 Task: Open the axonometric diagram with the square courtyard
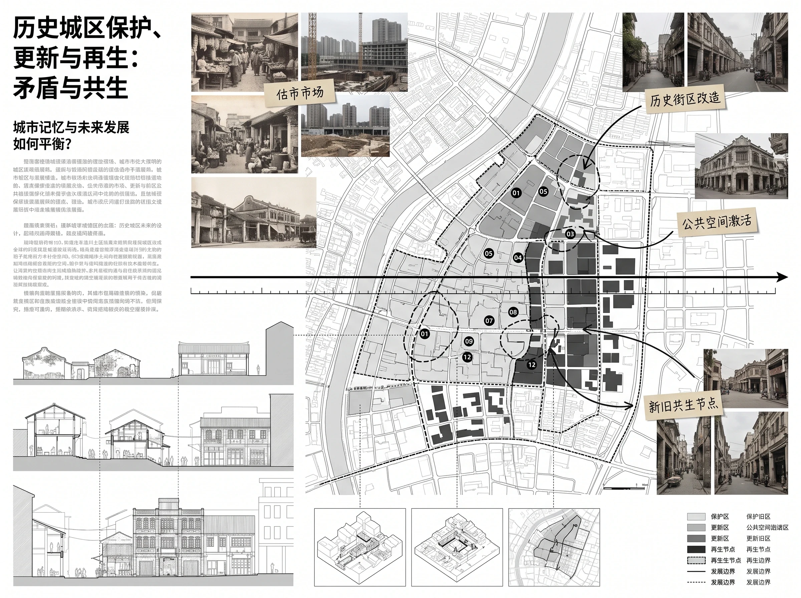[x=457, y=547]
